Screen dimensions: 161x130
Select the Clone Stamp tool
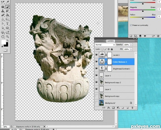tap(3, 11)
